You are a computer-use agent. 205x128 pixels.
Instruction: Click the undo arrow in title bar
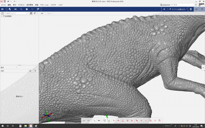click(x=9, y=1)
